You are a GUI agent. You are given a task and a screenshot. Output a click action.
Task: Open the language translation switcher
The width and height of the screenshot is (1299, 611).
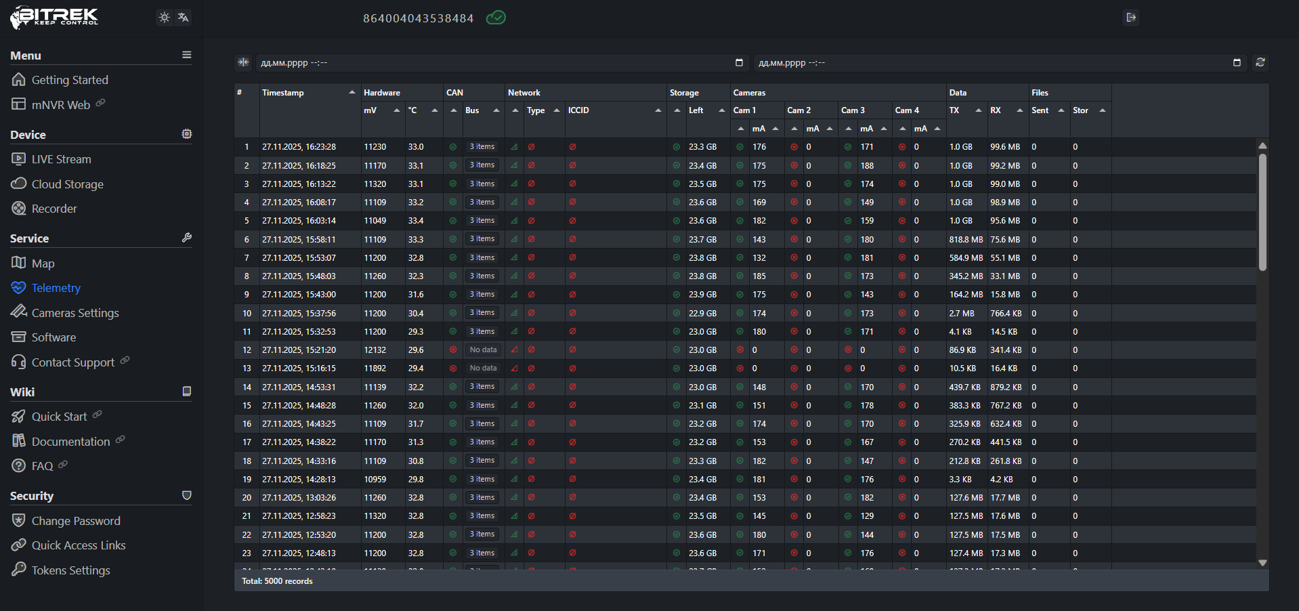coord(184,18)
